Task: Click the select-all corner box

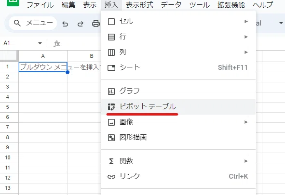Action: coord(9,56)
